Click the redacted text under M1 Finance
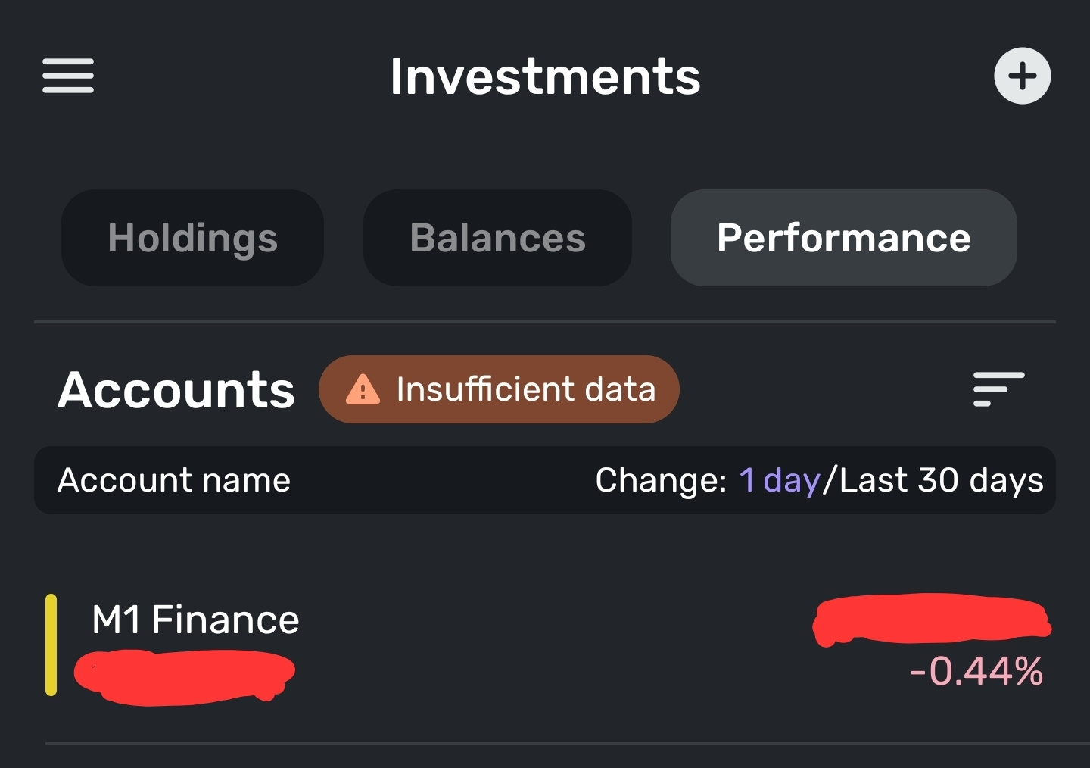Viewport: 1090px width, 768px height. click(184, 675)
